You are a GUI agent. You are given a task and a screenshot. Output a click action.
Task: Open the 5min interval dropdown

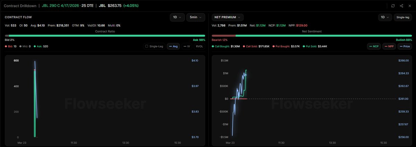[196, 17]
